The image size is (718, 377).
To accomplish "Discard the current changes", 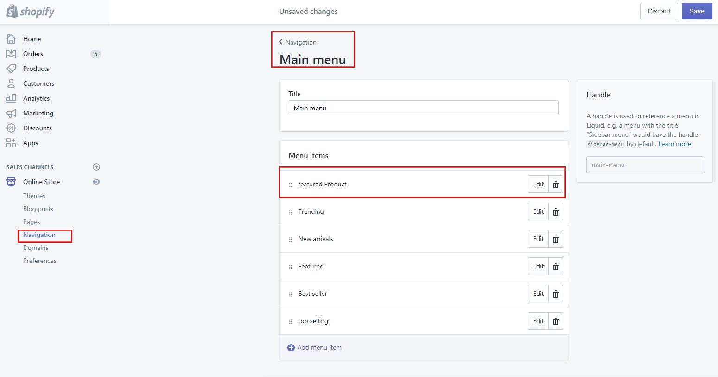I will click(x=659, y=11).
